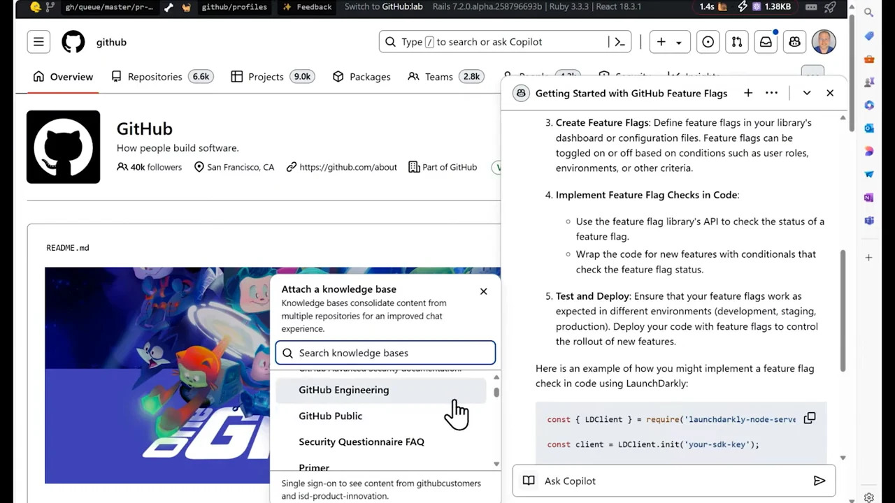Send the Copilot message arrow
Image resolution: width=895 pixels, height=503 pixels.
819,481
